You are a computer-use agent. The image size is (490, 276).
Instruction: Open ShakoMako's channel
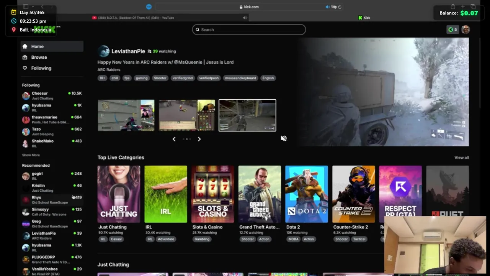click(52, 143)
